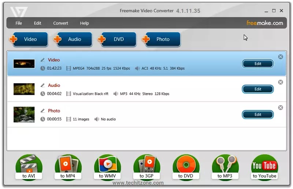Select the Photo waterfall thumbnail
293x189 pixels.
click(x=24, y=114)
